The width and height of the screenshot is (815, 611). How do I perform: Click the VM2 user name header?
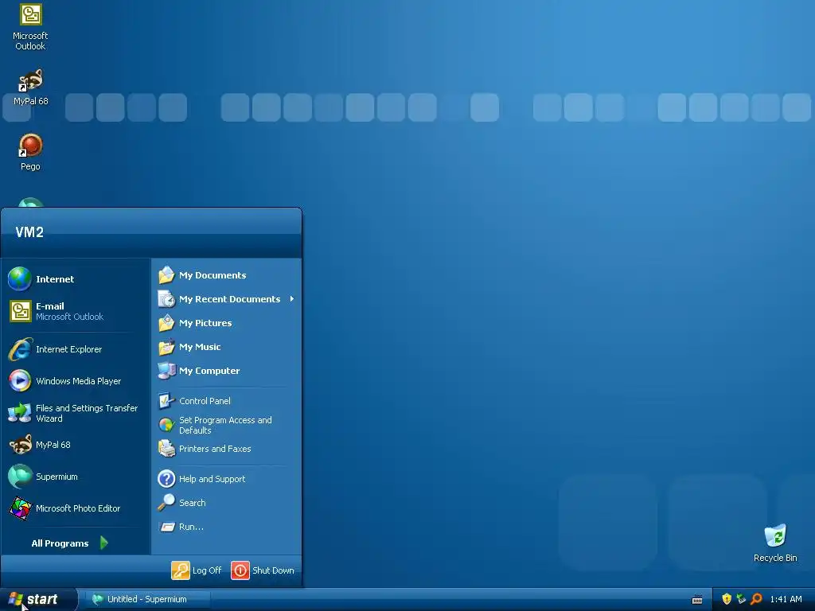click(29, 232)
